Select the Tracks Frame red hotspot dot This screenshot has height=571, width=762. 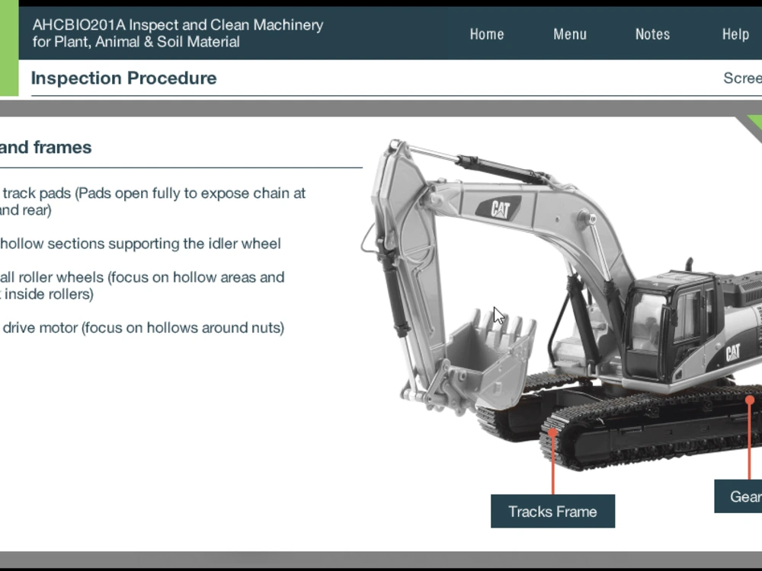click(552, 432)
